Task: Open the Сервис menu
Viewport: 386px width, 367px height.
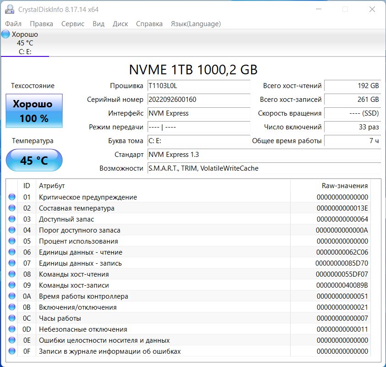Action: tap(72, 24)
